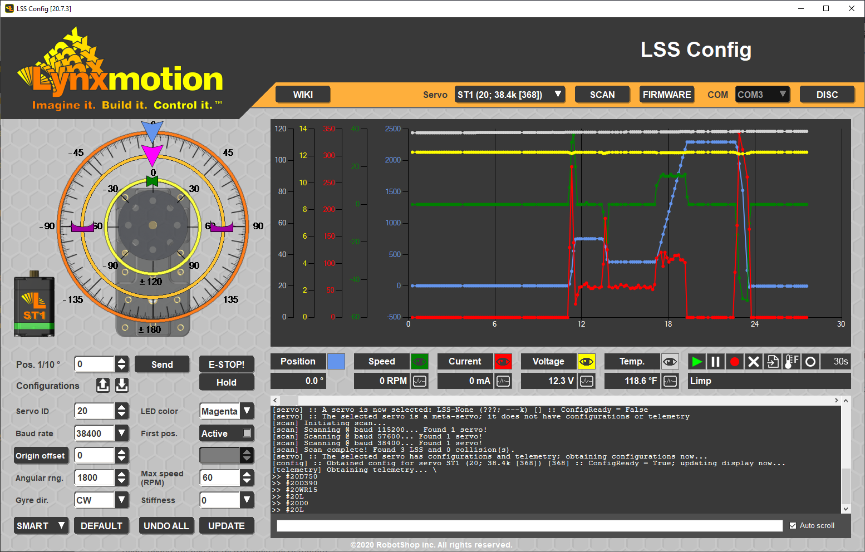The image size is (865, 552).
Task: Open the Stiffness dropdown
Action: pyautogui.click(x=247, y=500)
